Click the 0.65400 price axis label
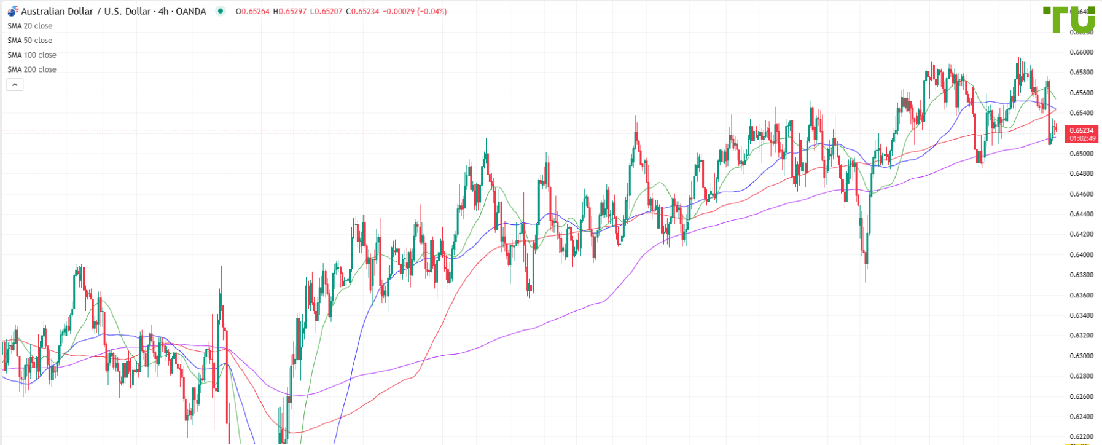Image resolution: width=1102 pixels, height=445 pixels. point(1081,113)
